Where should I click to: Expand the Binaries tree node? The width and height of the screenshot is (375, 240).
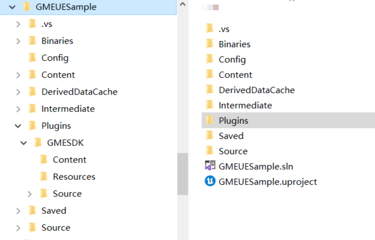click(x=18, y=41)
